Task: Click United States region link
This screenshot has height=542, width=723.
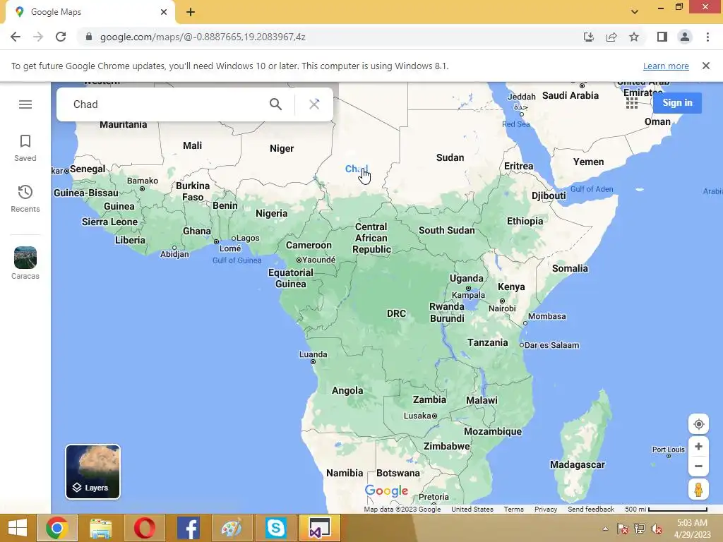Action: (472, 510)
